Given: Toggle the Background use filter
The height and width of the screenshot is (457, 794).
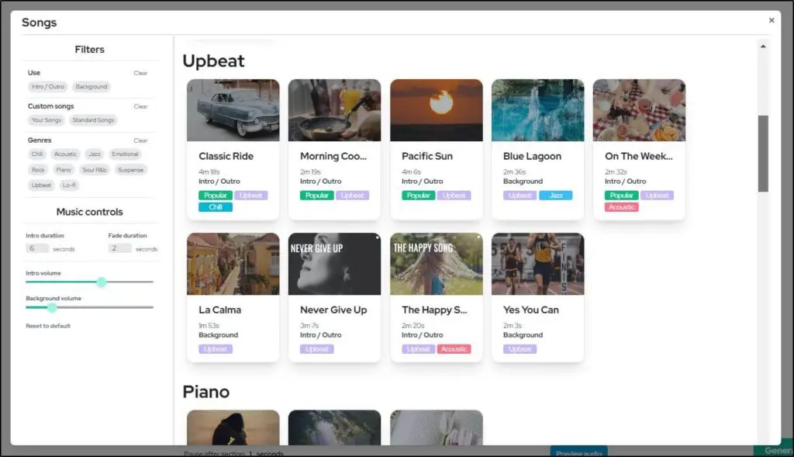Looking at the screenshot, I should pos(91,86).
